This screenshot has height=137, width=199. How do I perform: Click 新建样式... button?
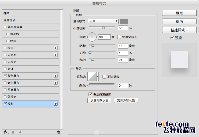click(x=179, y=30)
